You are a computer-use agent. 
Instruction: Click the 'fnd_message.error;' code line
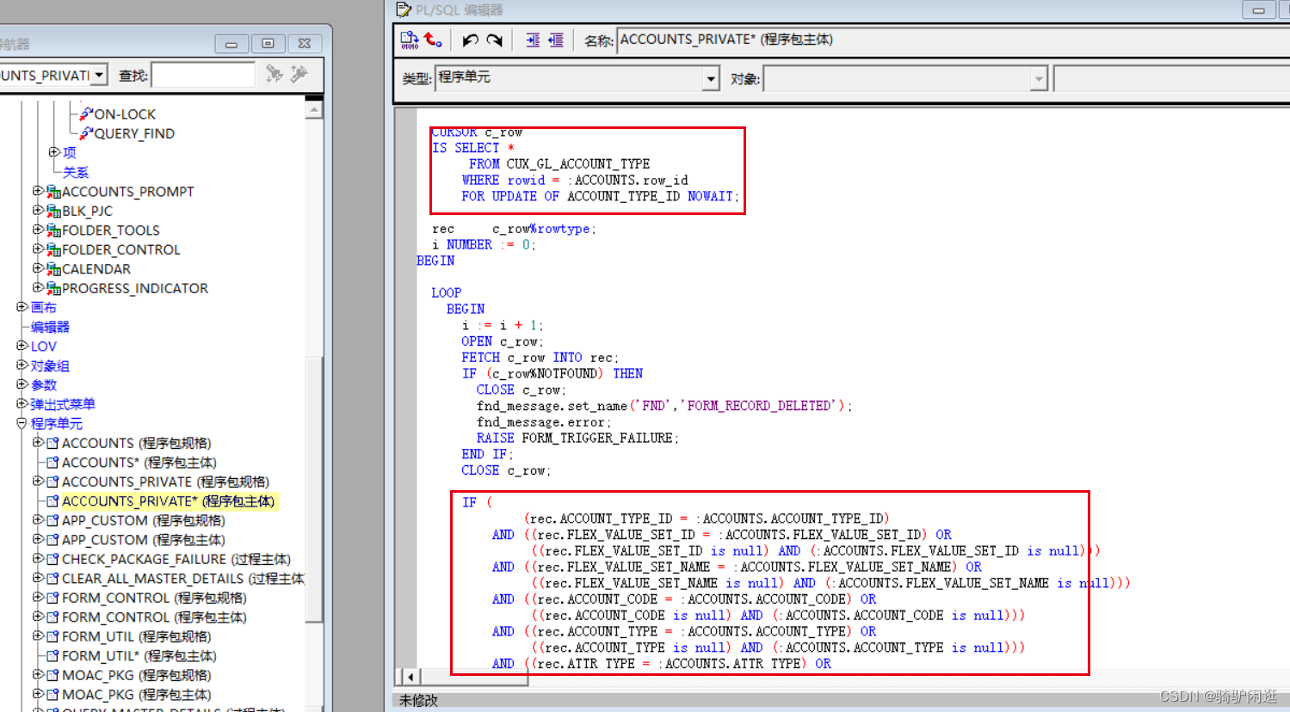coord(544,422)
